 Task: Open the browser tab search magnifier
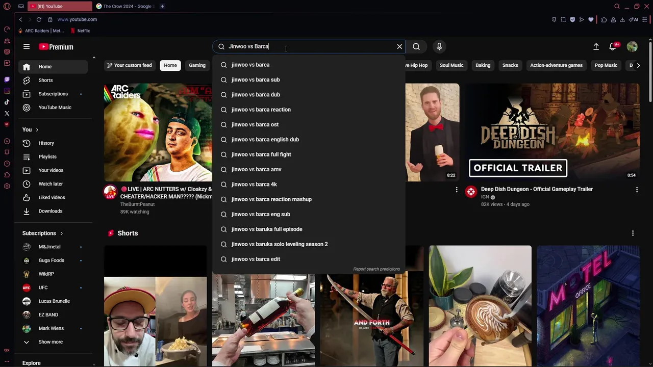(617, 6)
